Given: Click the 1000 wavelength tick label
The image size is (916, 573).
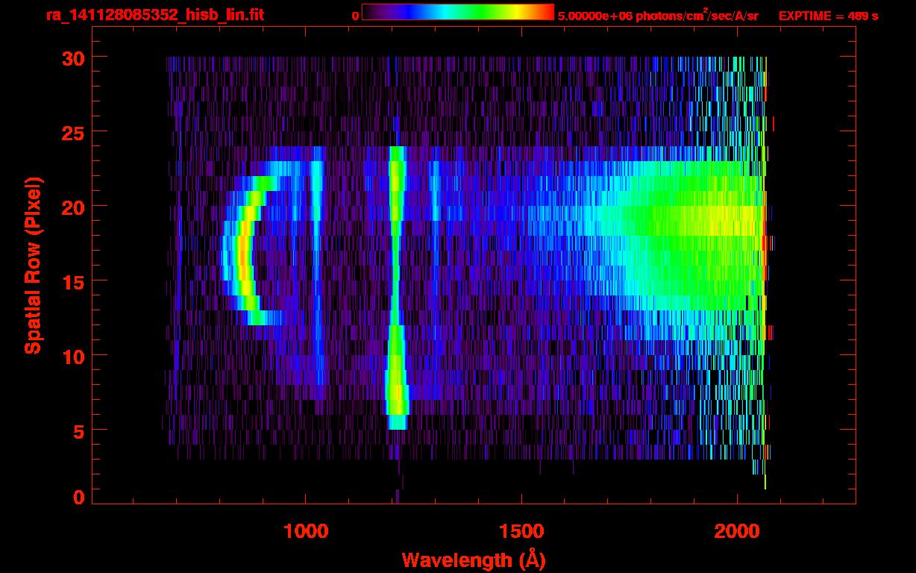Looking at the screenshot, I should point(306,531).
